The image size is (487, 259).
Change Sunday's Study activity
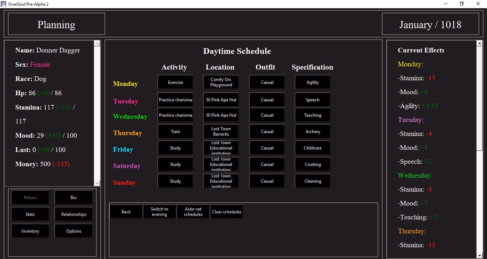[x=175, y=181]
